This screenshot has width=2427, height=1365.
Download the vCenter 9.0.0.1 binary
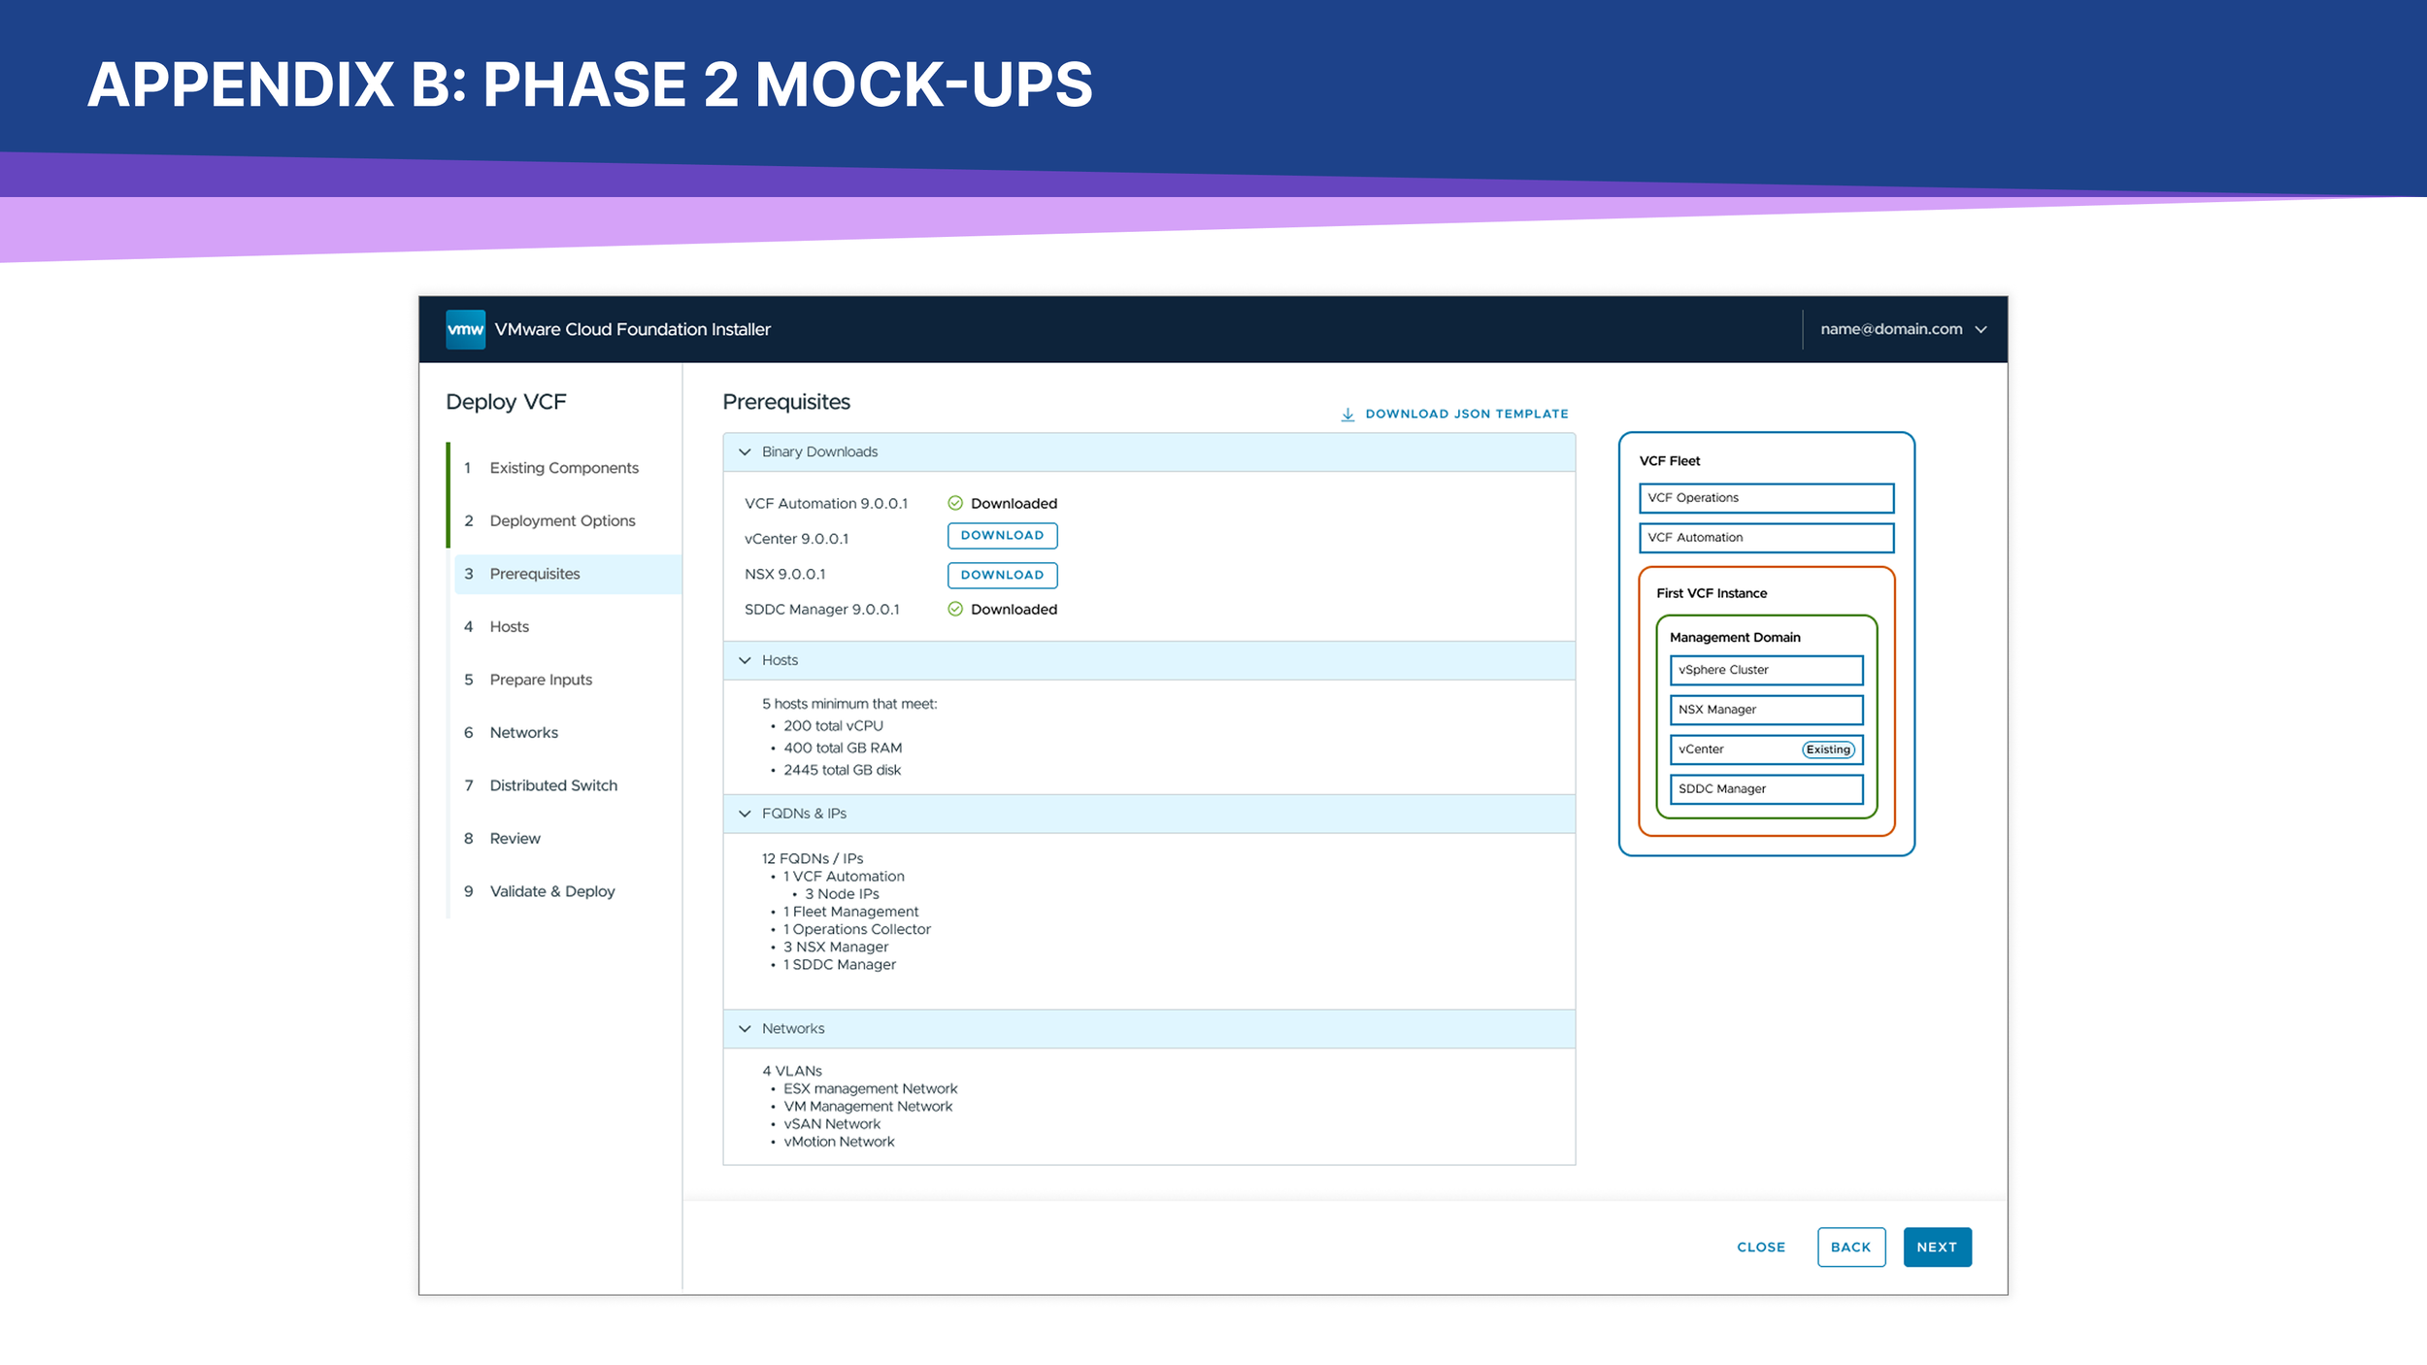coord(1002,536)
